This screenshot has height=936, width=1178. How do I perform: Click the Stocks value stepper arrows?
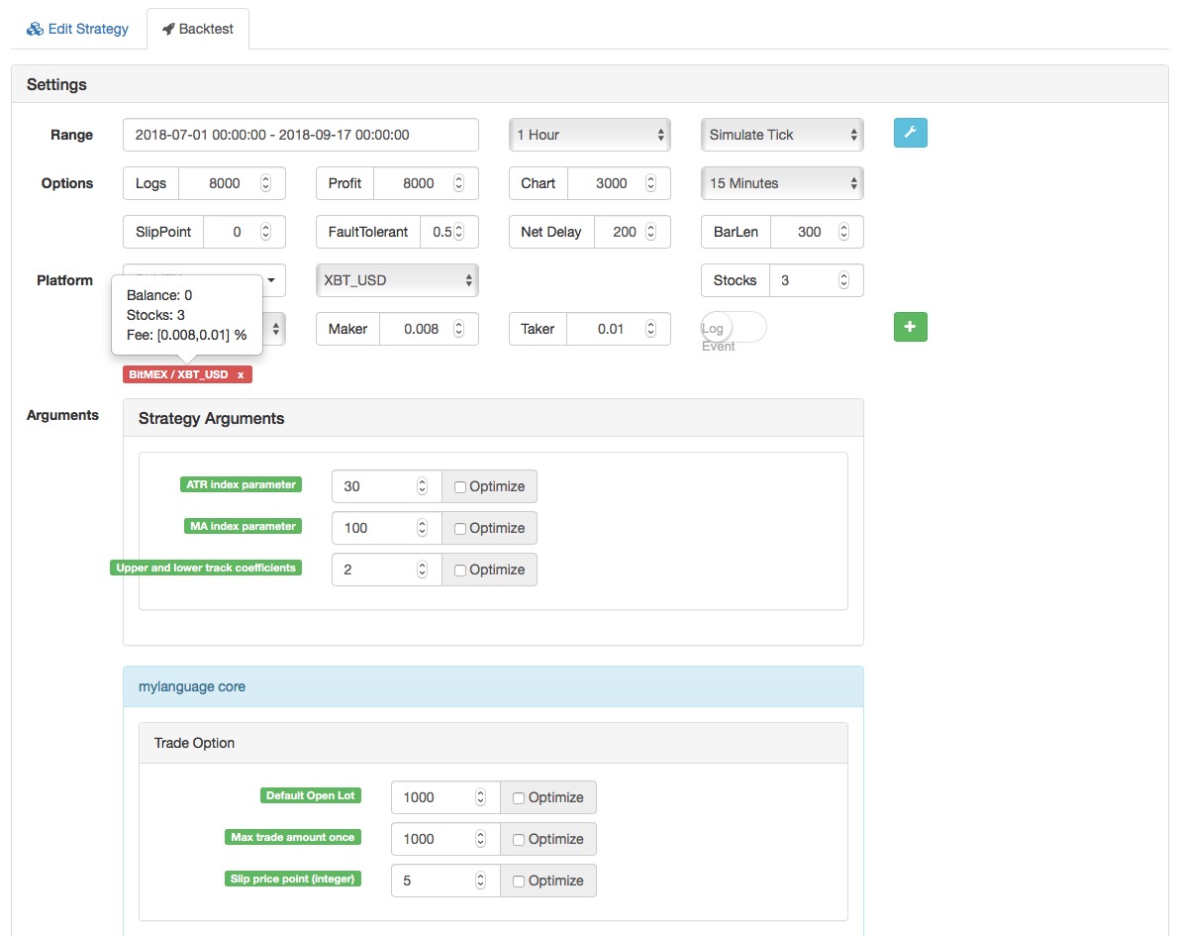pos(843,280)
